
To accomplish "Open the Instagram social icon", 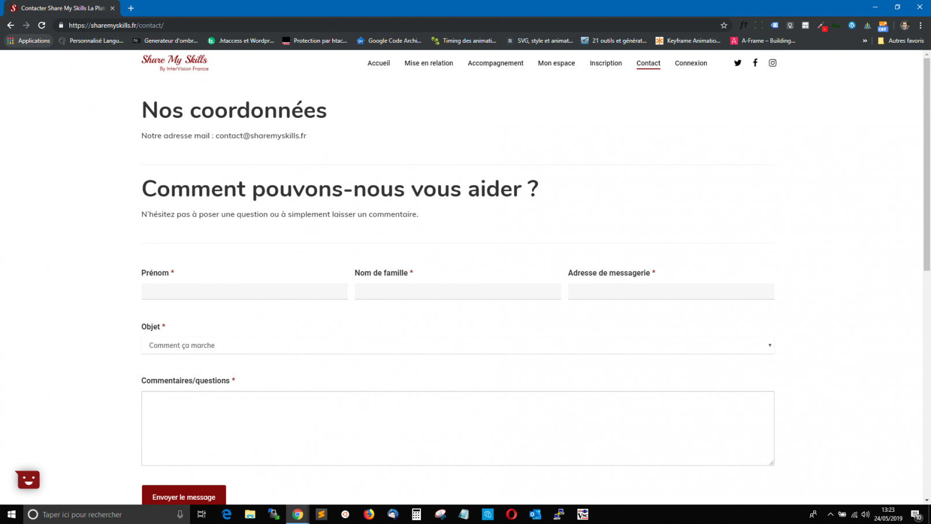I will pos(772,63).
